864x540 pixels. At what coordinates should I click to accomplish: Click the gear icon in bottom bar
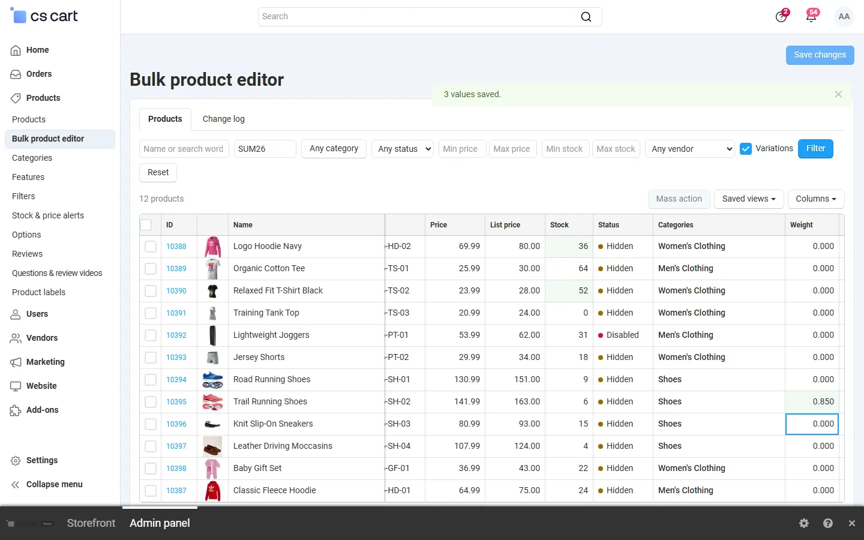(x=804, y=523)
